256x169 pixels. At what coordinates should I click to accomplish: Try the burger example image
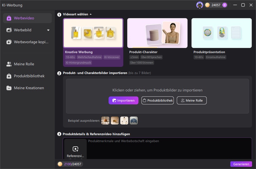click(x=105, y=121)
